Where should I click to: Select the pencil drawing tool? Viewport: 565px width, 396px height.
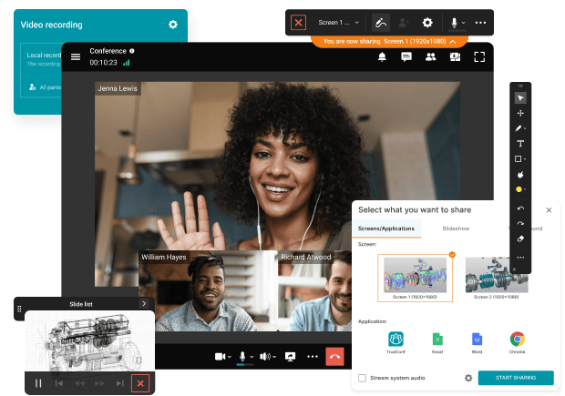click(x=519, y=128)
